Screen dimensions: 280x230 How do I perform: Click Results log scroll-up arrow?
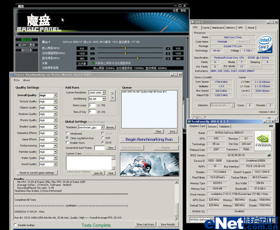coord(176,182)
